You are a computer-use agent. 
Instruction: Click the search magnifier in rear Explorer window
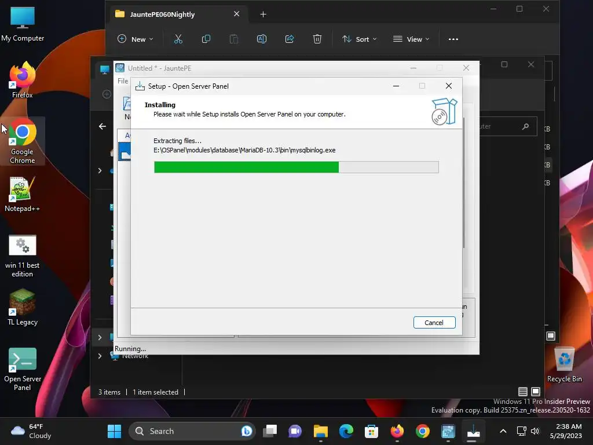525,126
